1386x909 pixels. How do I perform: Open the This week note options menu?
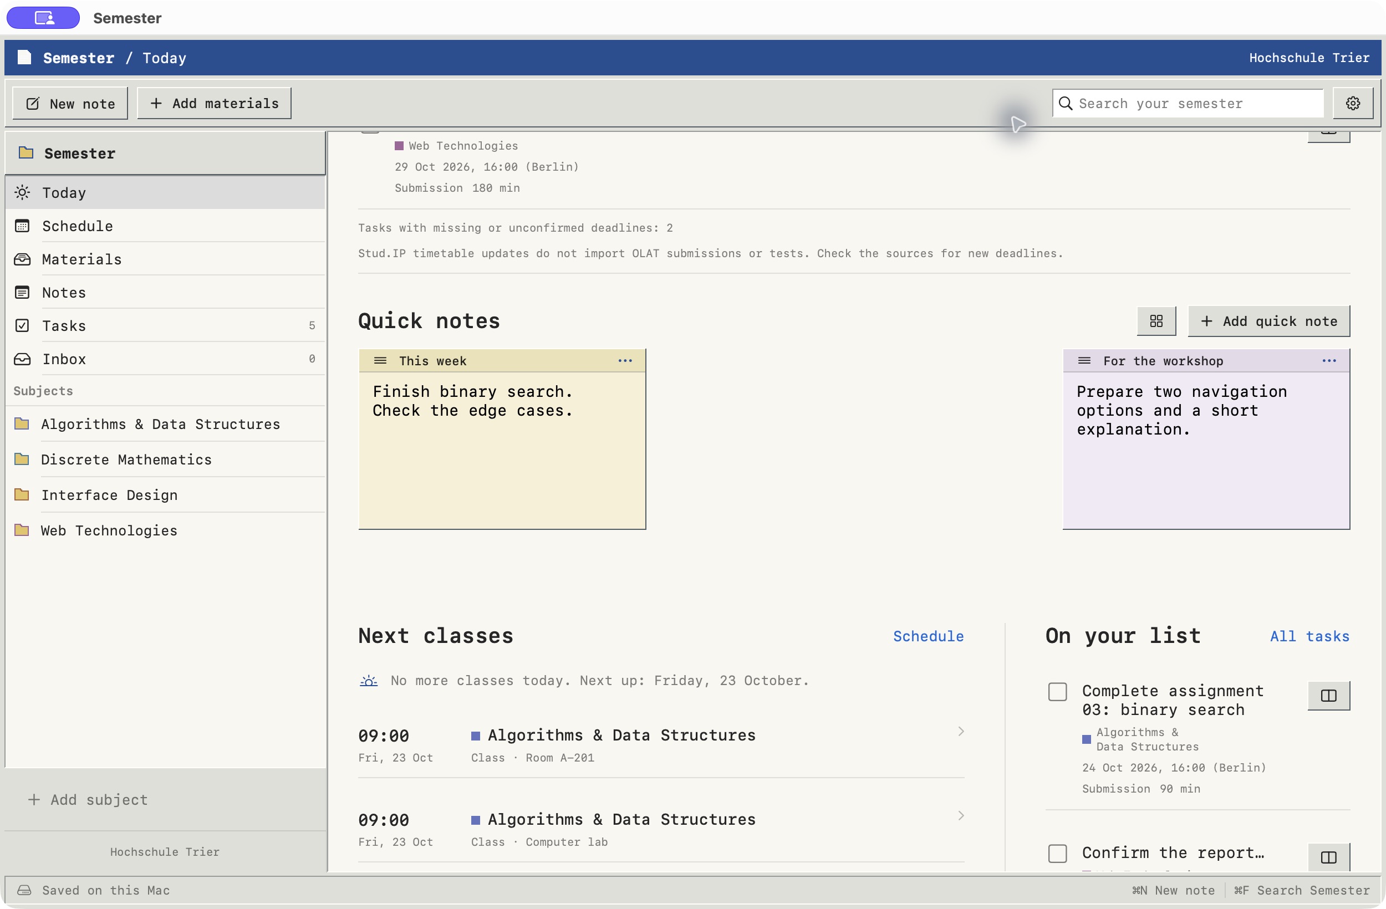[x=625, y=360]
